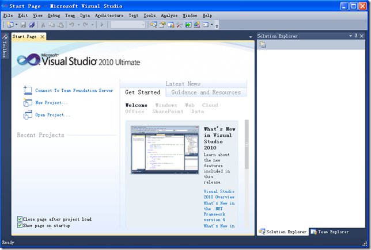
Task: Open the solution configurations combo box
Action: tap(127, 25)
